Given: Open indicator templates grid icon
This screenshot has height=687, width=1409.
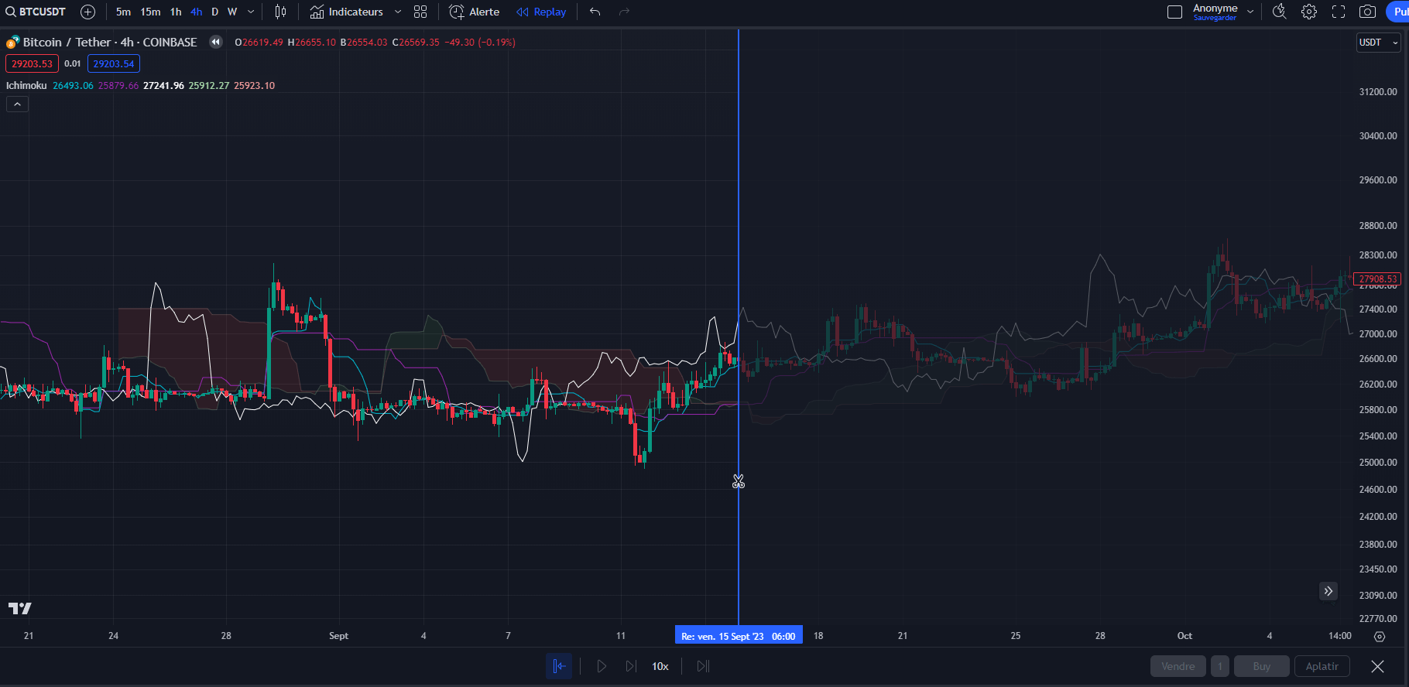Looking at the screenshot, I should pyautogui.click(x=420, y=12).
